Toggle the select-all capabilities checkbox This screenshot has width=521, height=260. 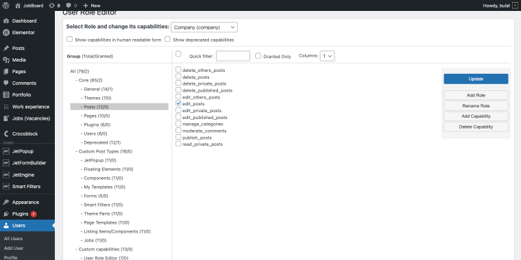178,54
